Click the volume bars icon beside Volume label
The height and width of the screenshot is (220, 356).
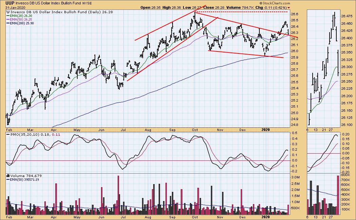click(x=8, y=176)
